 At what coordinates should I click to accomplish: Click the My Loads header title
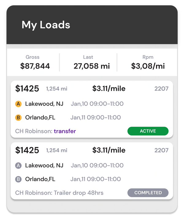pos(46,25)
